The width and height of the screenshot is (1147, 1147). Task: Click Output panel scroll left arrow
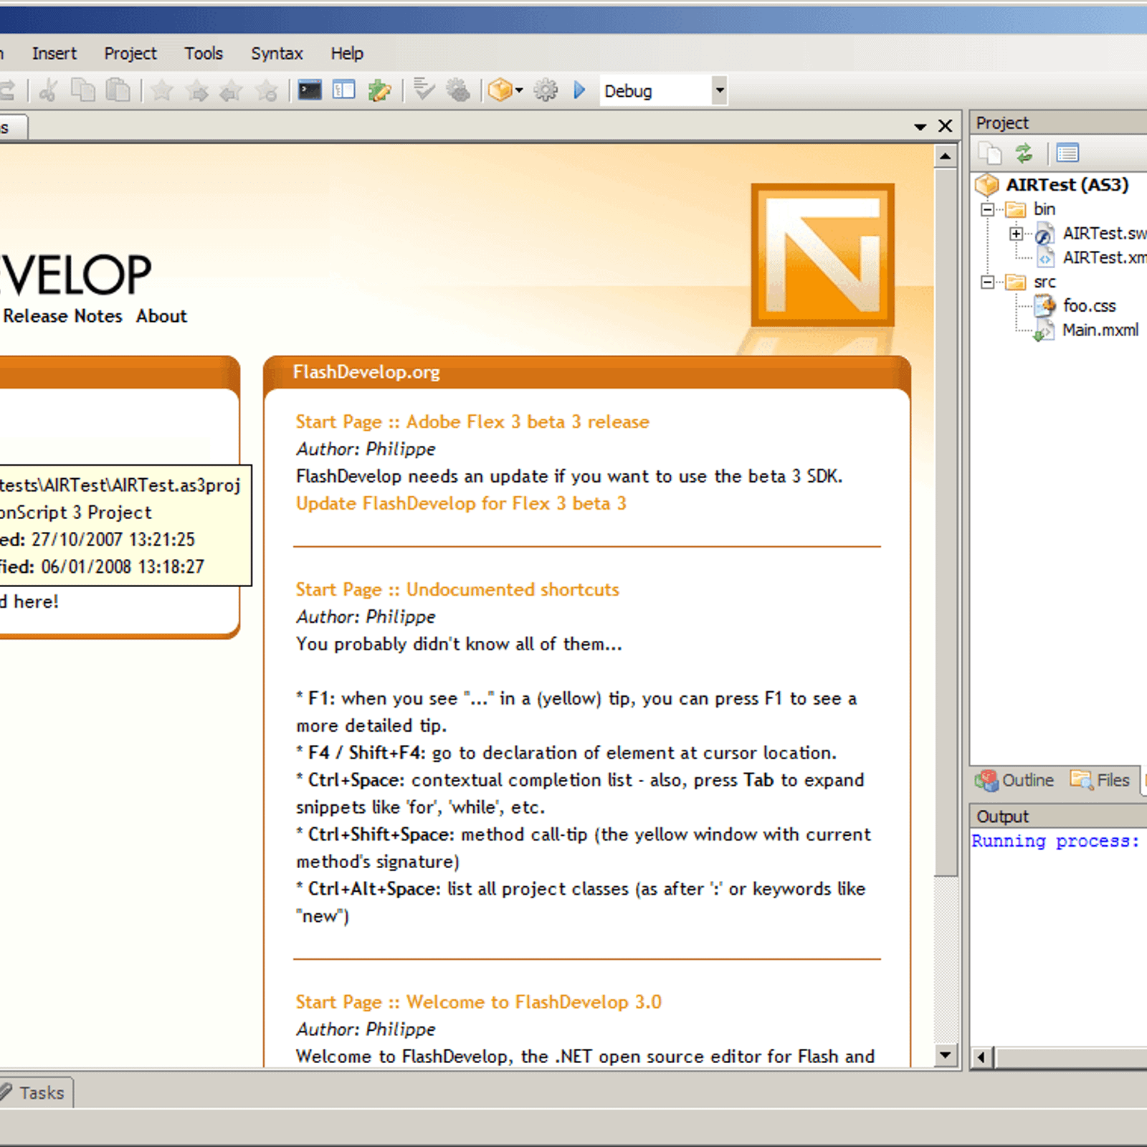981,1057
